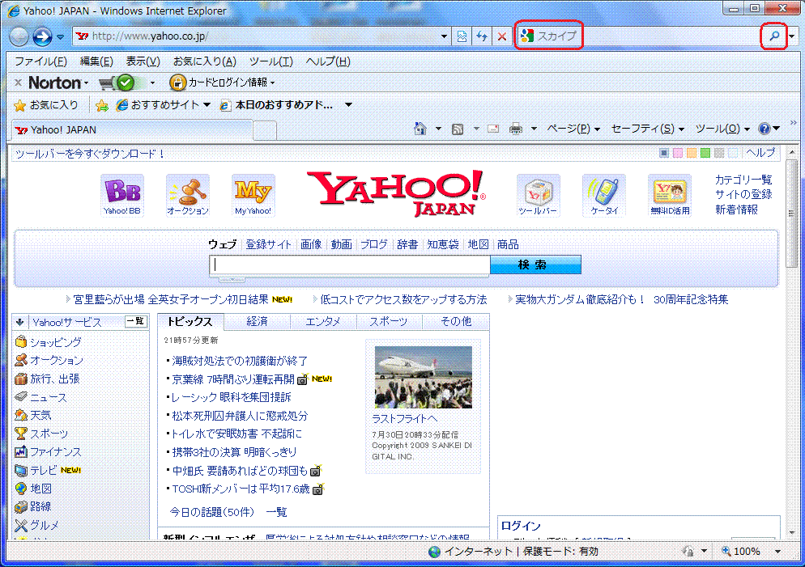Switch to the 経済 news tab
Viewport: 805px width, 567px height.
pyautogui.click(x=257, y=321)
